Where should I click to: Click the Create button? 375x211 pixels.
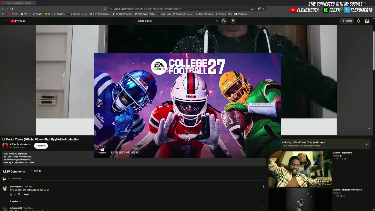[x=347, y=21]
